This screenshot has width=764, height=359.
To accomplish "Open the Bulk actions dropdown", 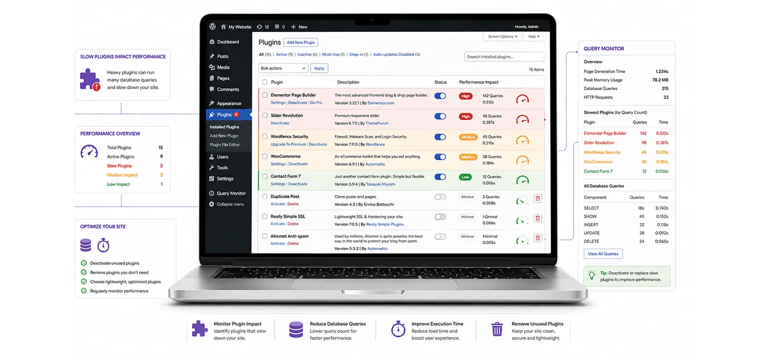I will coord(283,68).
